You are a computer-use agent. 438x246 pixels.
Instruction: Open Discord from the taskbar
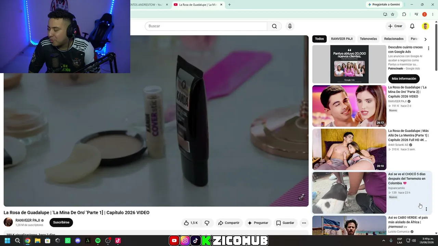(x=78, y=241)
